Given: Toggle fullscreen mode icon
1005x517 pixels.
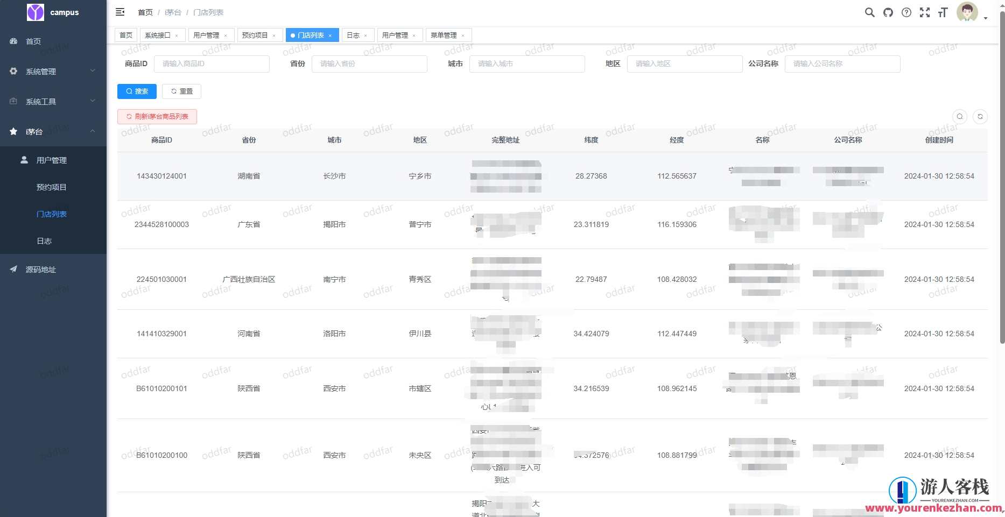Looking at the screenshot, I should tap(925, 12).
